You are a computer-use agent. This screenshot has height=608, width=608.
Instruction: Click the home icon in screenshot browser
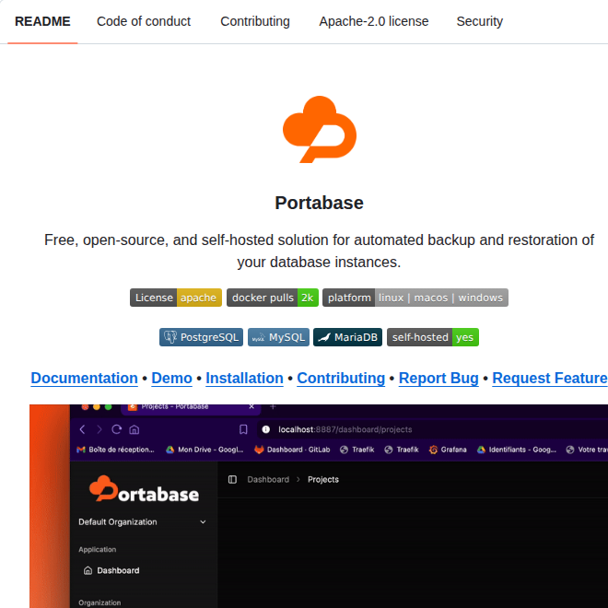(134, 429)
